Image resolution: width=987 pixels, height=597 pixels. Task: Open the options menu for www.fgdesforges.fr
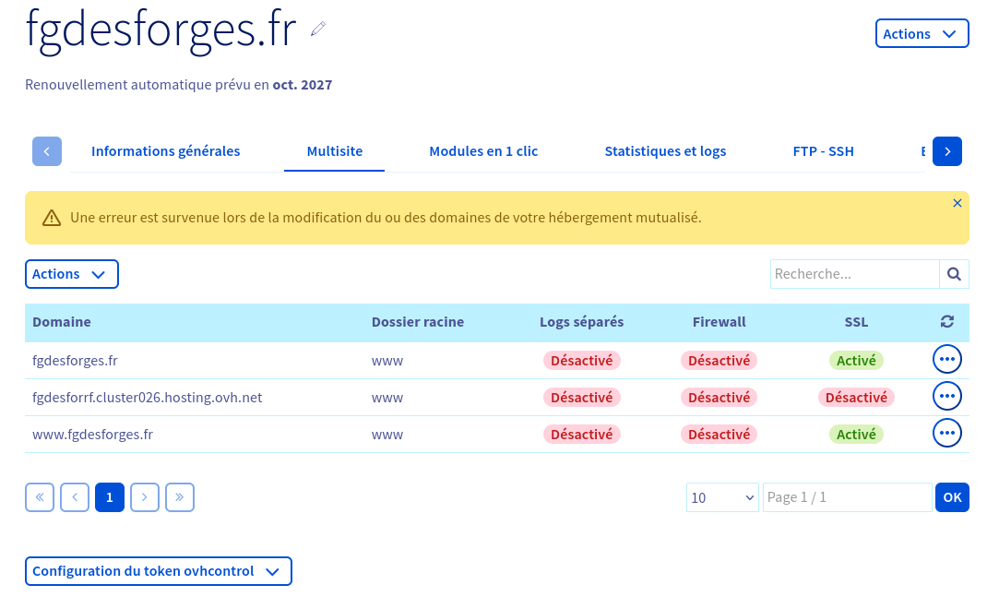[946, 433]
